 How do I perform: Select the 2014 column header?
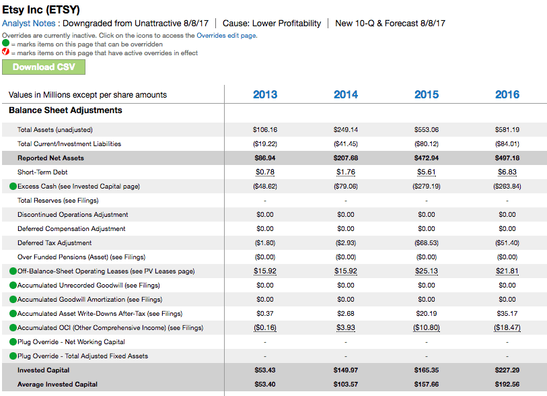[346, 95]
